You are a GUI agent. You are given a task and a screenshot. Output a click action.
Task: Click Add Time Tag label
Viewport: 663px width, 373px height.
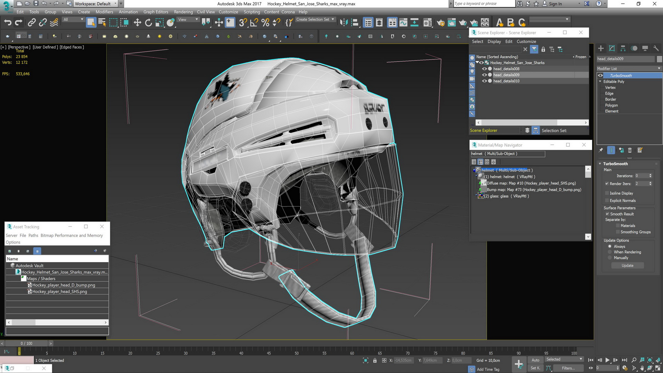pyautogui.click(x=488, y=369)
